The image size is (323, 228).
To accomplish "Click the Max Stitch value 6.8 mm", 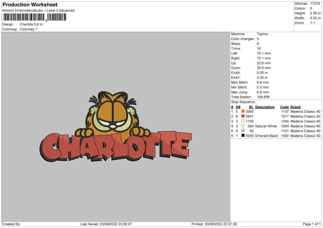I will 263,82.
